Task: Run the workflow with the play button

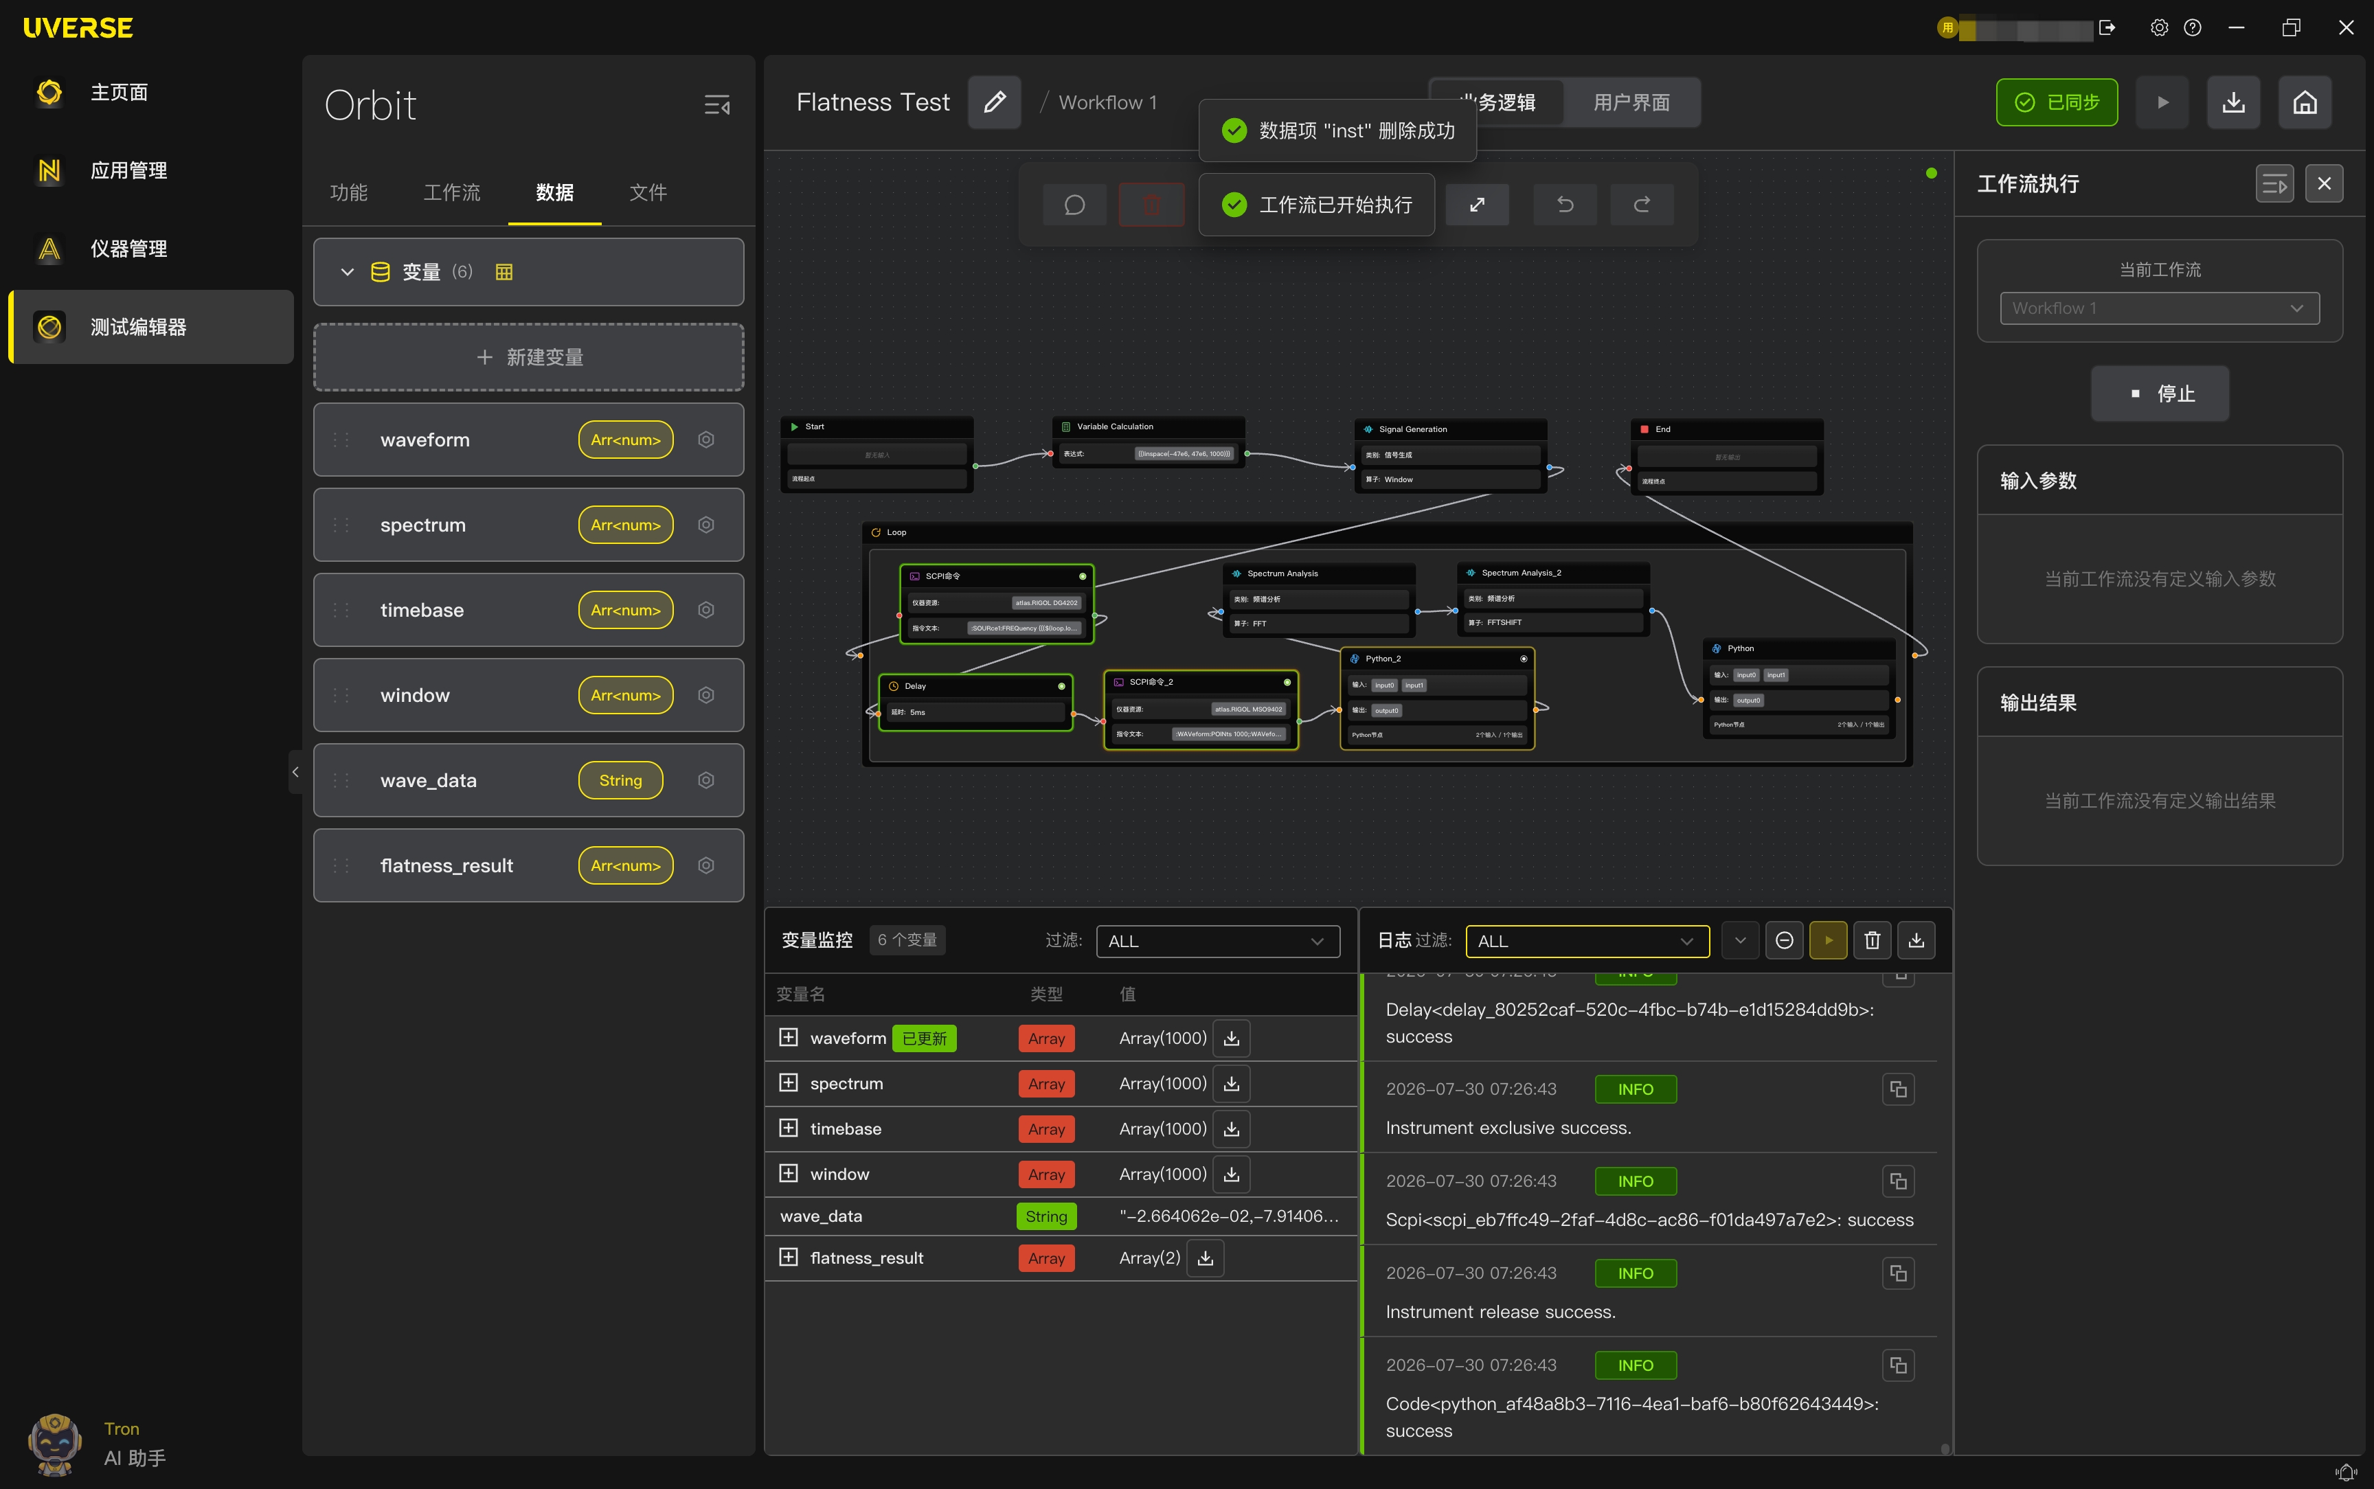Action: click(x=2163, y=102)
